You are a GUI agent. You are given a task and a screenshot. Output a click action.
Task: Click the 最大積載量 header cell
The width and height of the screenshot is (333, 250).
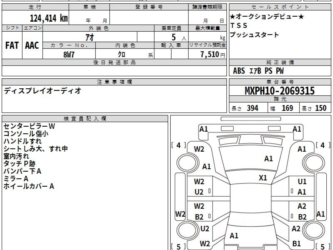pyautogui.click(x=207, y=28)
